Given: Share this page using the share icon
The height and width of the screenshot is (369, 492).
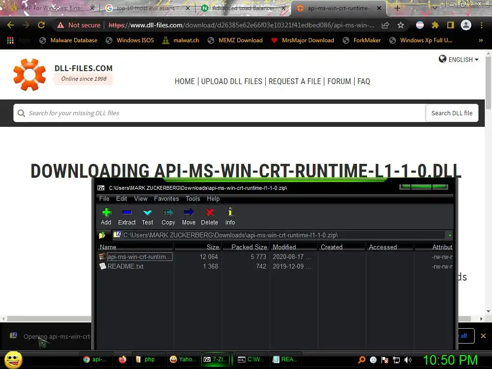Looking at the screenshot, I should (x=385, y=25).
